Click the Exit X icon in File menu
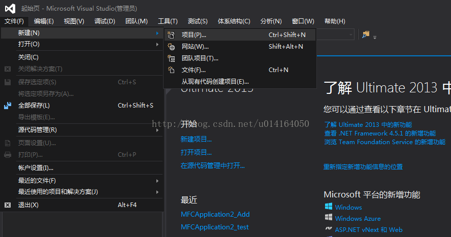The height and width of the screenshot is (237, 451). [x=8, y=205]
